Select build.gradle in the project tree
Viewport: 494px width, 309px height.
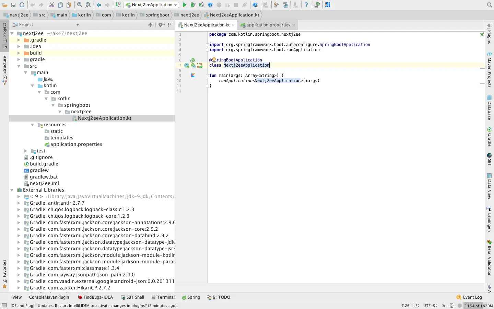coord(44,164)
